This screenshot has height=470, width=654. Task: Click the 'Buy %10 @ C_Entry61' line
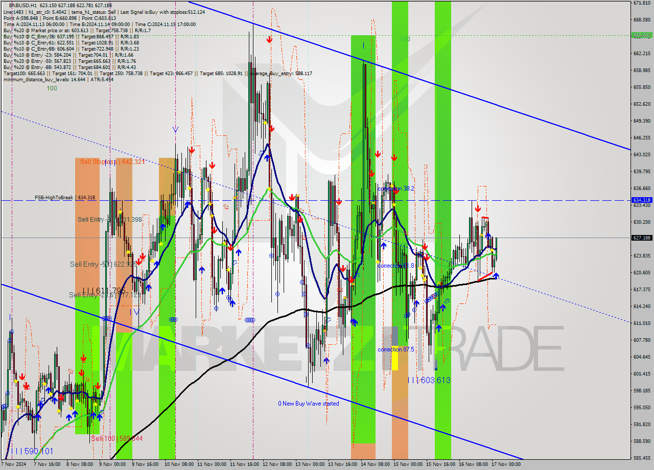(71, 42)
